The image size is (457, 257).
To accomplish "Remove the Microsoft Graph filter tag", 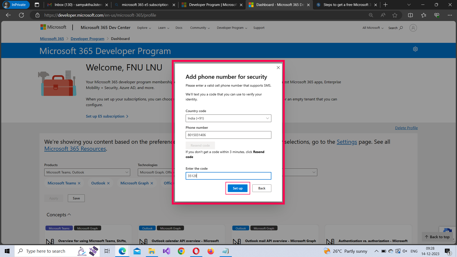I will [152, 183].
